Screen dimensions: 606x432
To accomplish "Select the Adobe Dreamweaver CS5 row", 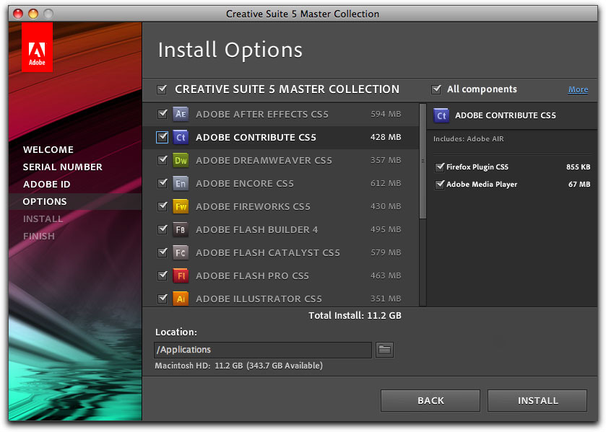I will tap(281, 160).
